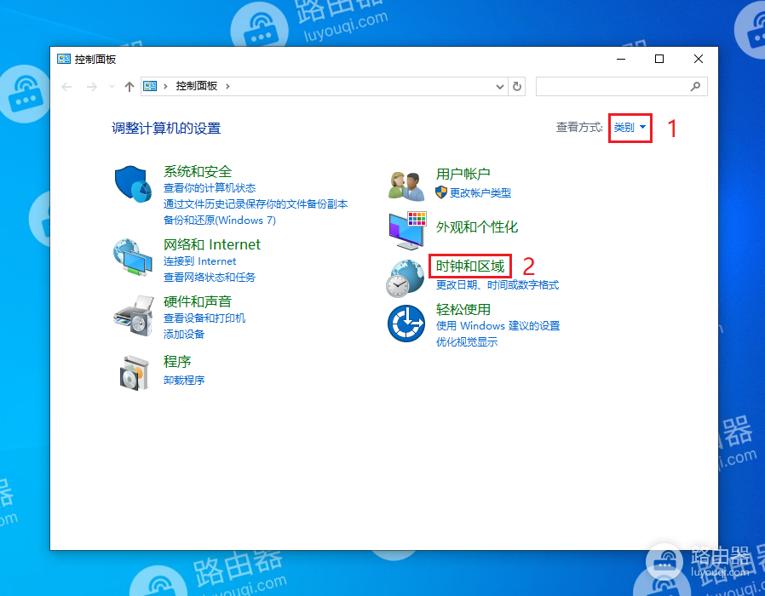Open 查看你的计算机状态 link

pos(210,188)
